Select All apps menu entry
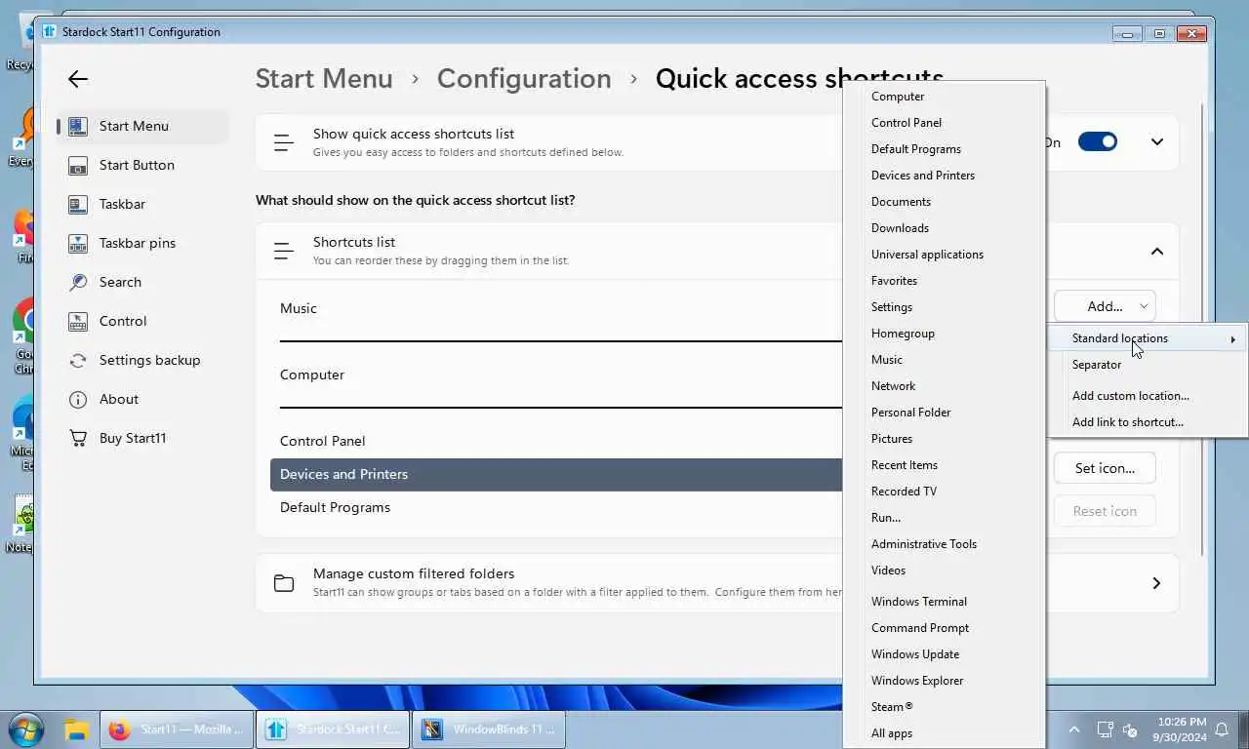This screenshot has width=1249, height=749. 944,733
